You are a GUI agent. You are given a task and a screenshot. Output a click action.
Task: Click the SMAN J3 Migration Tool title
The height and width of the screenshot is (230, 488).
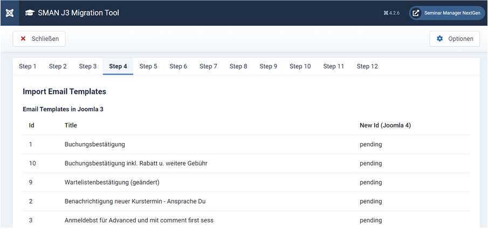tap(79, 13)
